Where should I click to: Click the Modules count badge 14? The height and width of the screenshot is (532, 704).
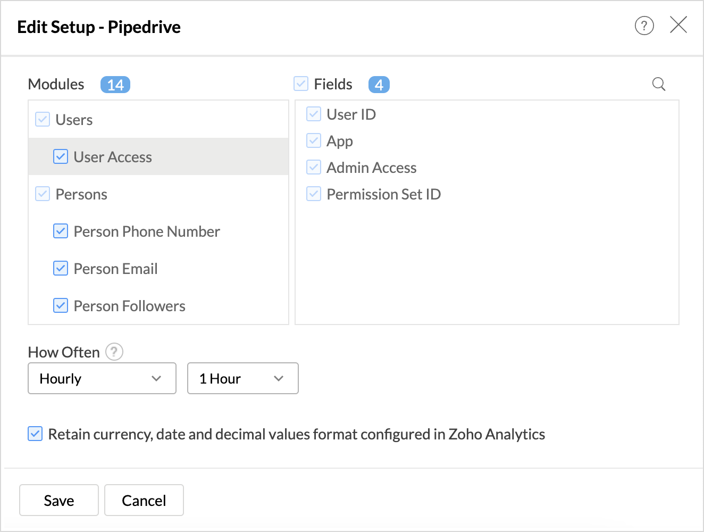115,85
